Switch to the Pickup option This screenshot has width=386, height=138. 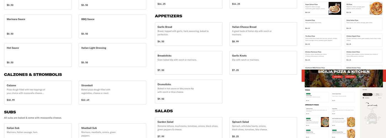[377, 94]
